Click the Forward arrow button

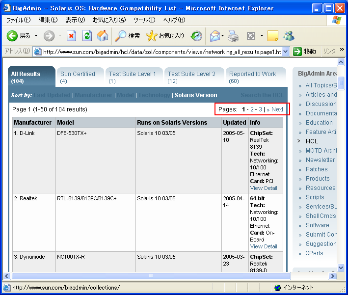tap(49, 36)
